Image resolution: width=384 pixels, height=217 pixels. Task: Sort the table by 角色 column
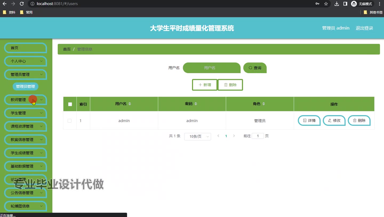[263, 104]
